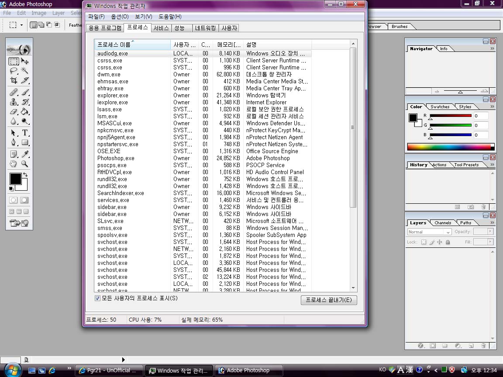Switch to Adobe Photoshop taskbar button

pyautogui.click(x=248, y=370)
